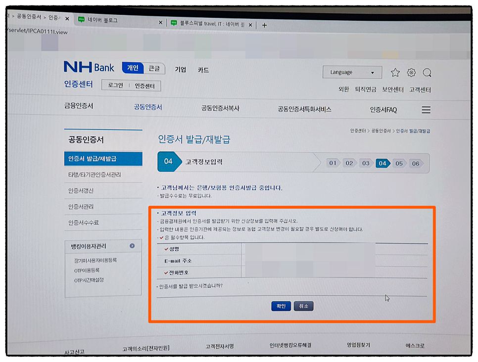Click 인증센터 in breadcrumb

click(x=358, y=131)
